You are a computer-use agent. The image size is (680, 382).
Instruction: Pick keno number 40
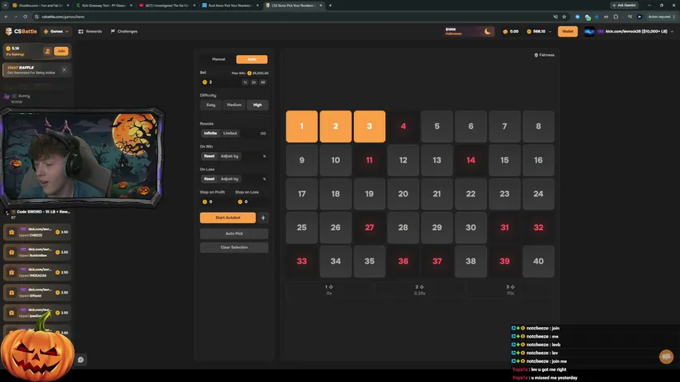point(538,261)
